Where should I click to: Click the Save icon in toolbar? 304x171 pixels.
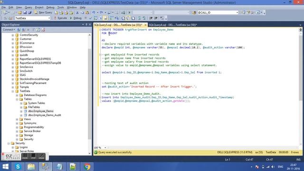25,13
